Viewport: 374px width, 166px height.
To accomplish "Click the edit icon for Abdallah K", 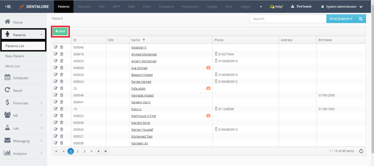I will 56,47.
